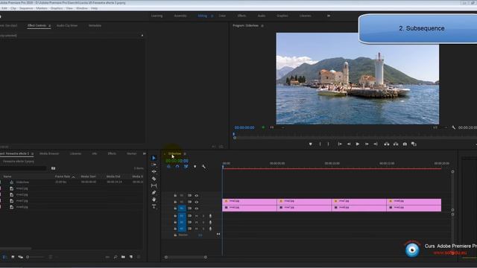Add a marker in the timeline

click(195, 167)
